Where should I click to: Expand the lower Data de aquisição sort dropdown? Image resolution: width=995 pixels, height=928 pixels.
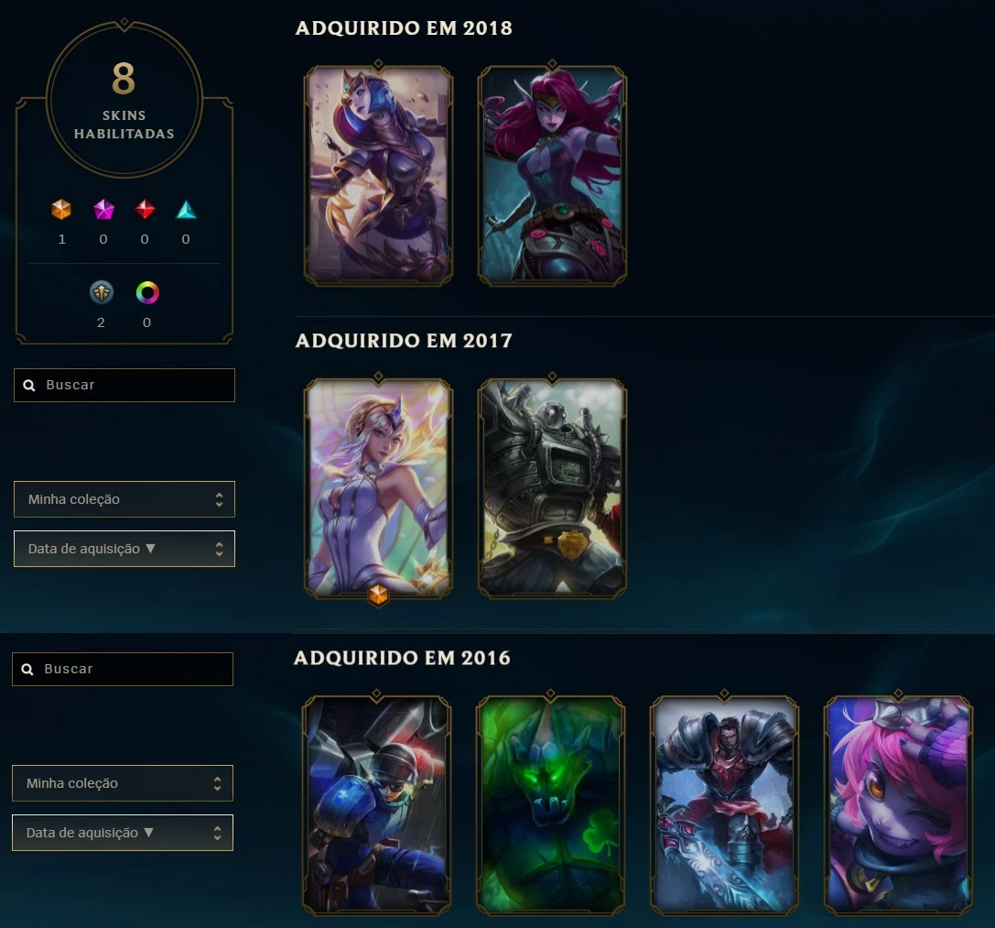pyautogui.click(x=123, y=833)
